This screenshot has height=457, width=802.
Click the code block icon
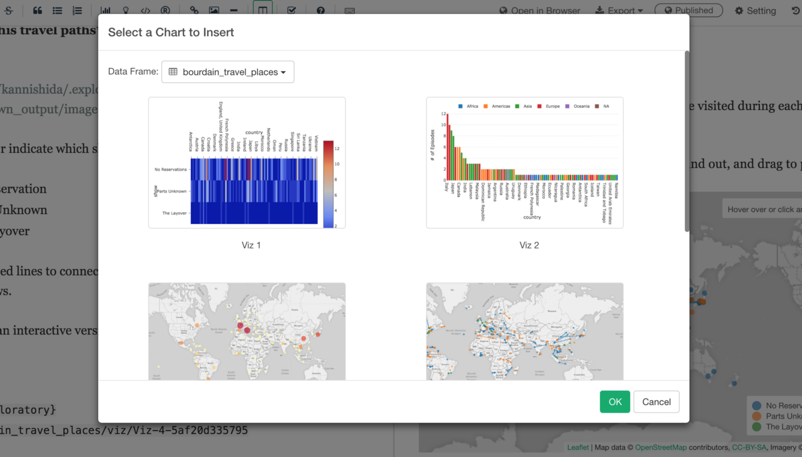pyautogui.click(x=145, y=11)
